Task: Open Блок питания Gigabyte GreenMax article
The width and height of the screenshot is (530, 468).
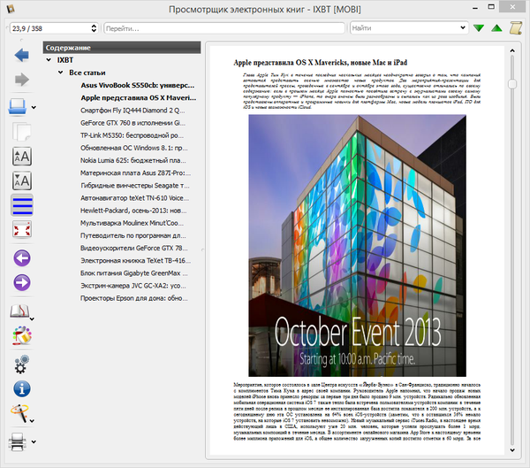Action: pos(134,273)
